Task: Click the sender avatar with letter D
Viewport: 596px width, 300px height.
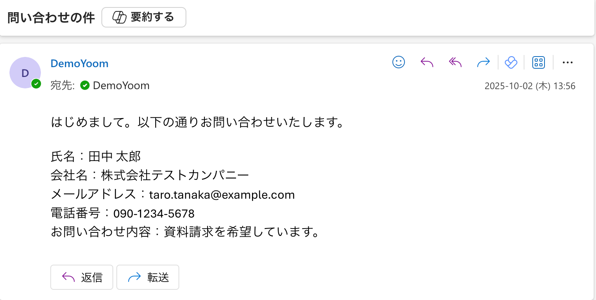Action: 24,73
